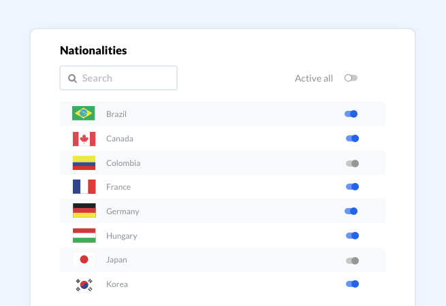This screenshot has height=306, width=446.
Task: Turn off the Hungary switch
Action: click(352, 235)
